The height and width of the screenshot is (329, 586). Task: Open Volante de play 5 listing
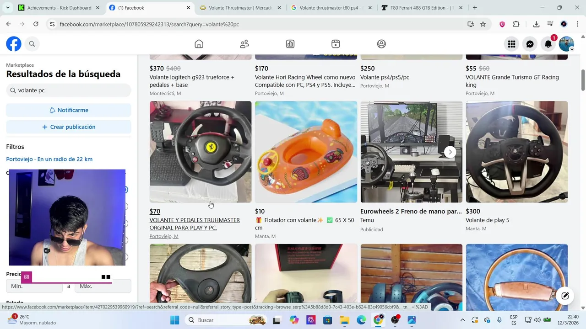pos(487,220)
